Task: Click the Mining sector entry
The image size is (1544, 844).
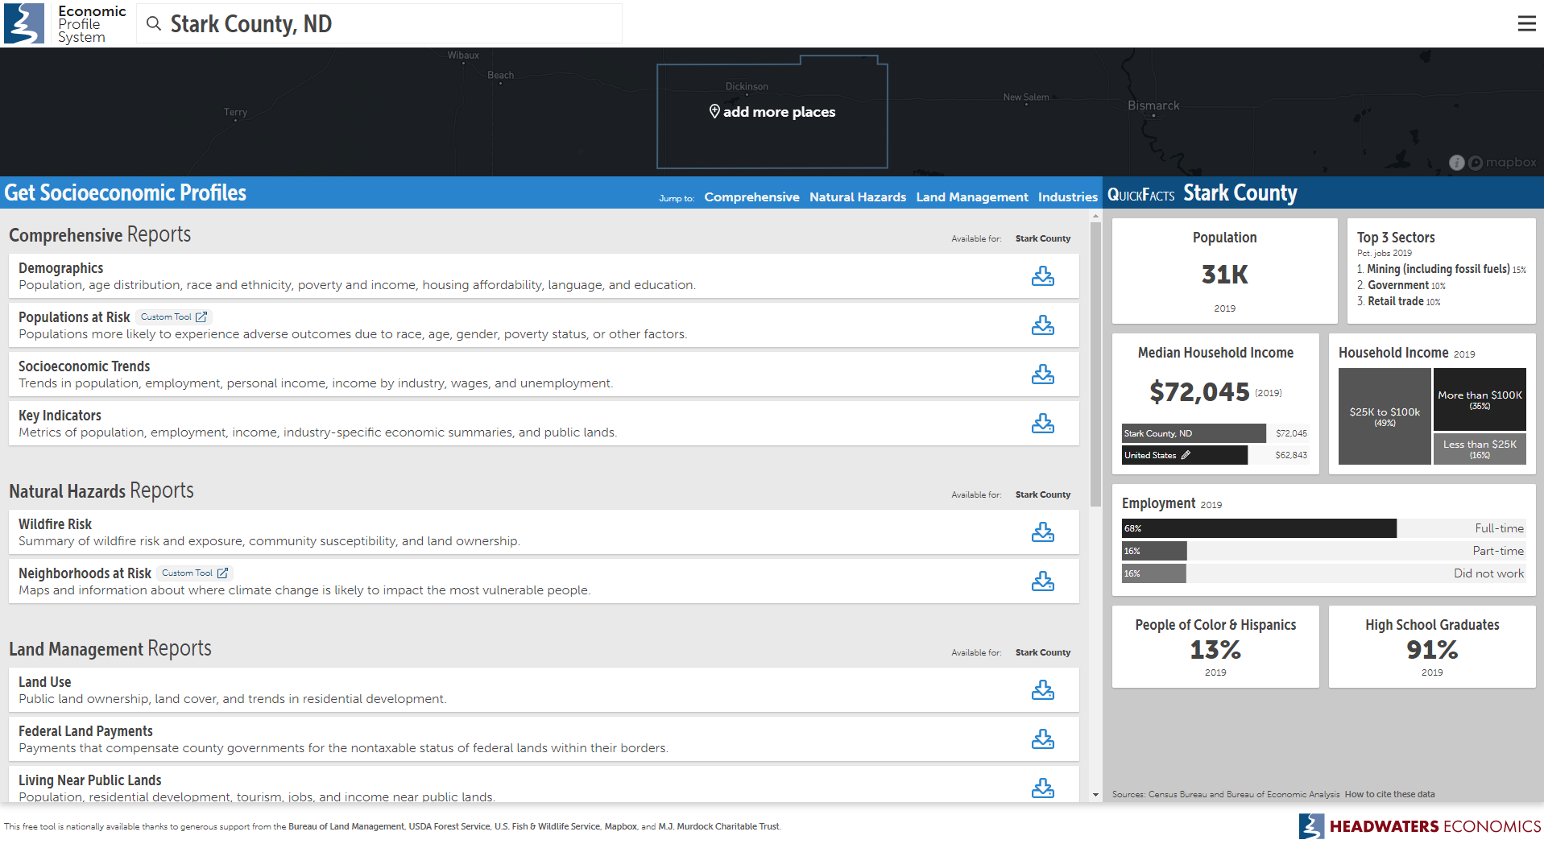Action: coord(1441,269)
